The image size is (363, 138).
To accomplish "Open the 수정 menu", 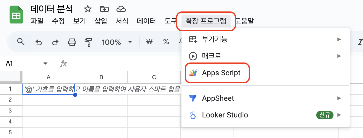I will tap(58, 21).
